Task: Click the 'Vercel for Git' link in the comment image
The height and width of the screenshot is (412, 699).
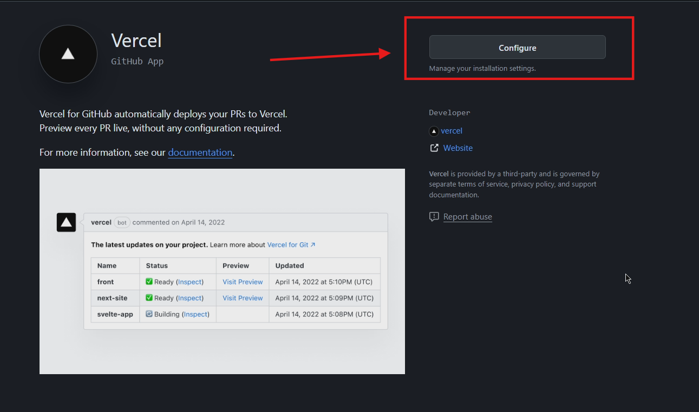Action: pyautogui.click(x=291, y=245)
